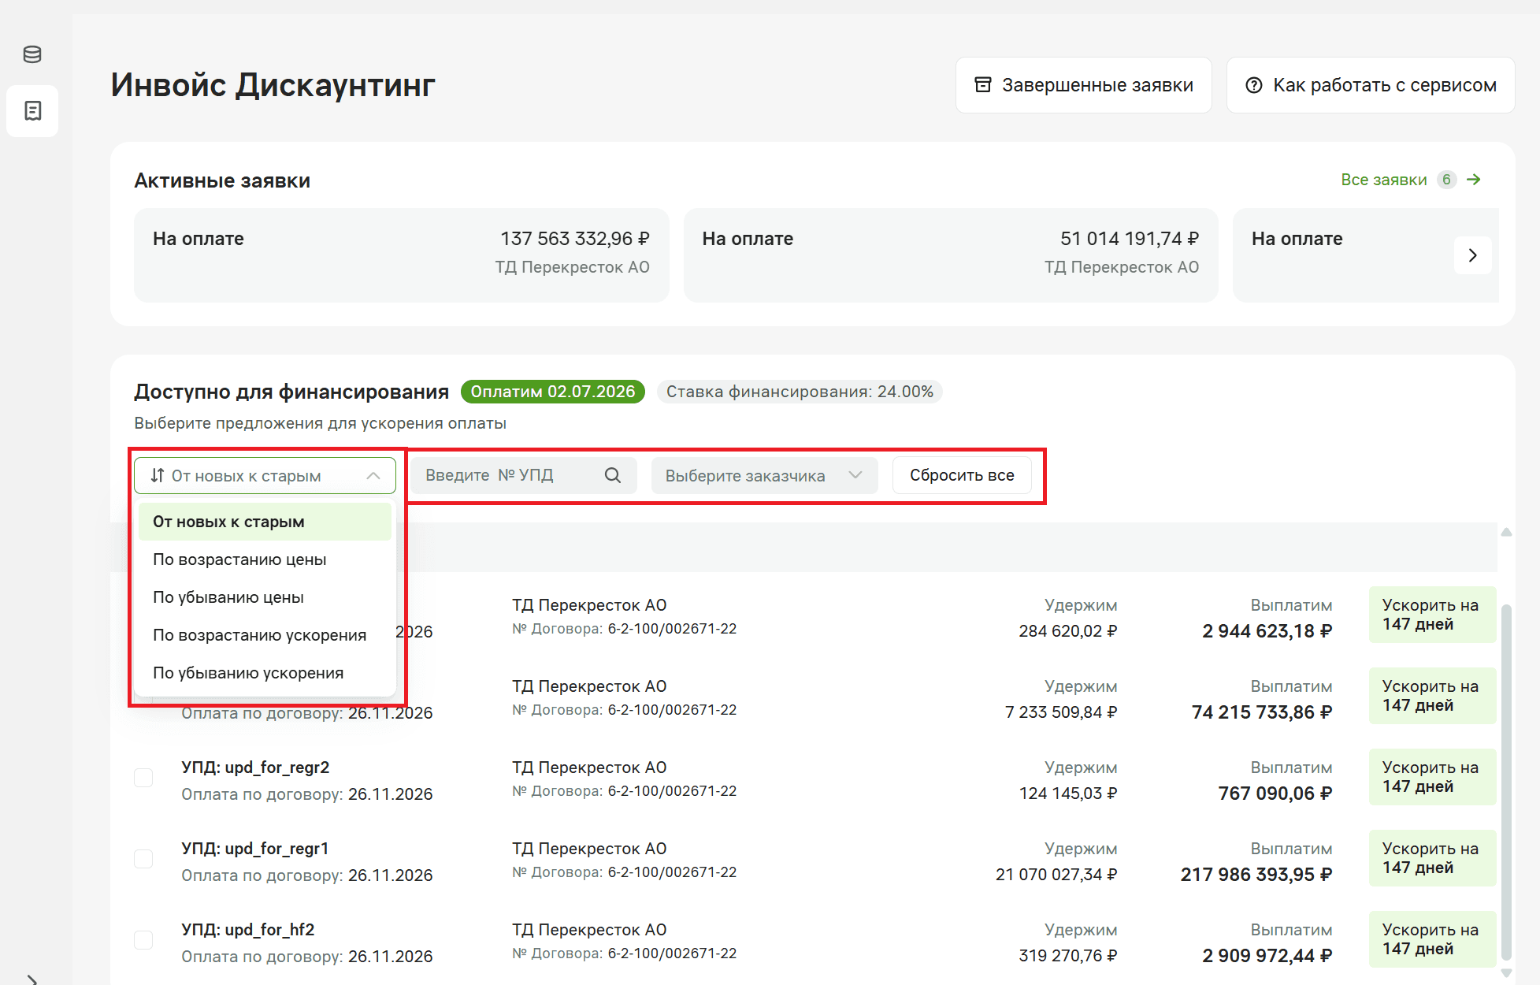Click the Все заявки count badge 6
This screenshot has width=1540, height=985.
tap(1446, 180)
